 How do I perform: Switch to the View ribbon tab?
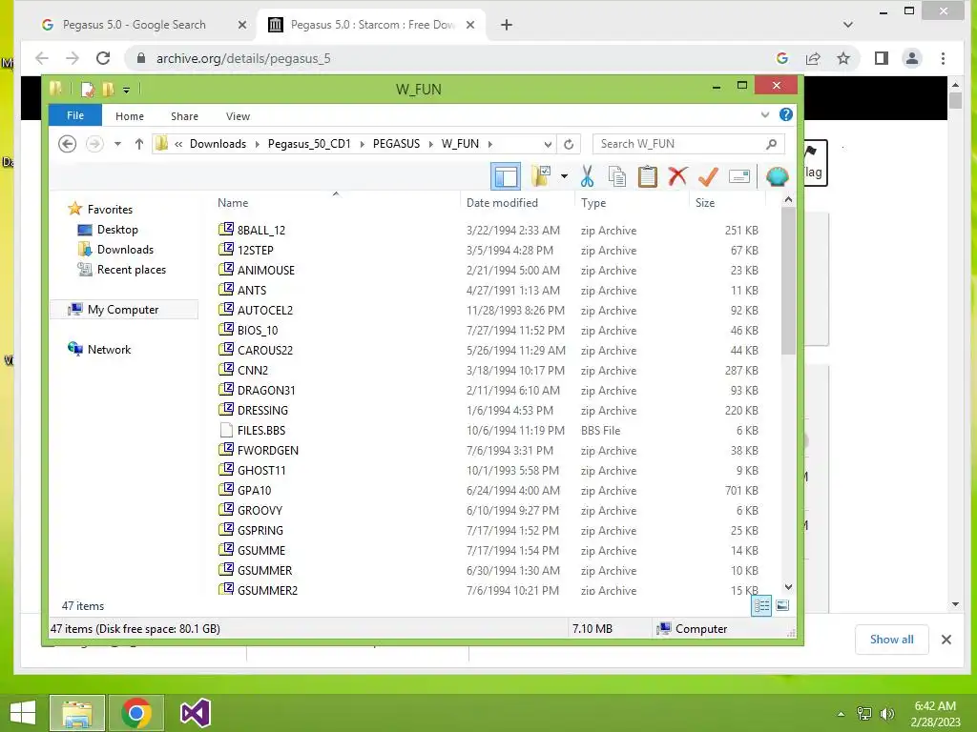tap(238, 116)
